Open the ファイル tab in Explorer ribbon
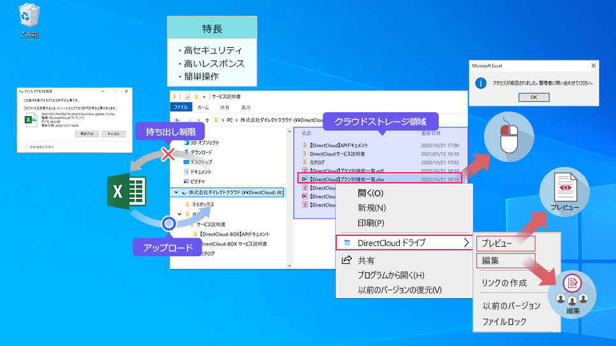 (180, 107)
